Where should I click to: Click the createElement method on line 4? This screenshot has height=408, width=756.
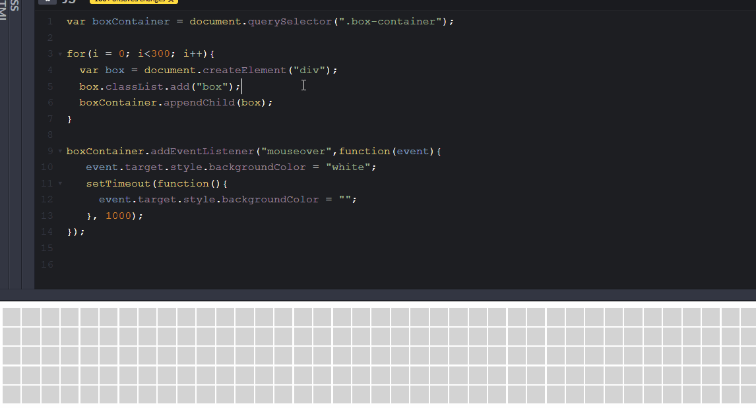(245, 71)
